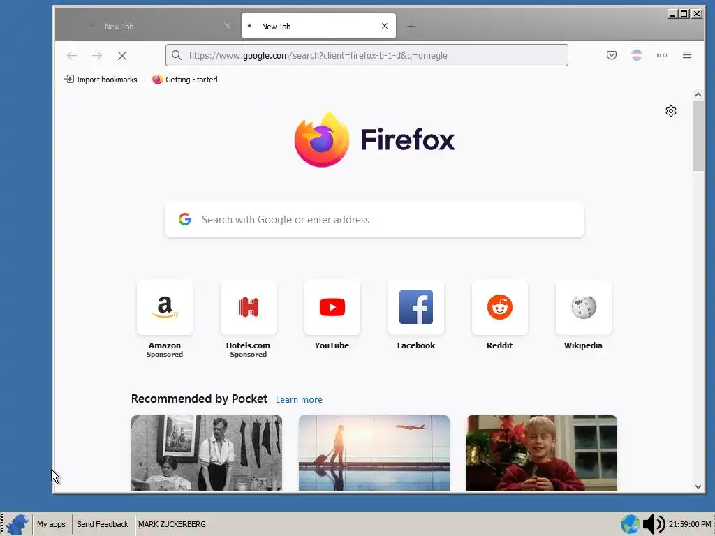Click the striped round account icon in the toolbar
Image resolution: width=715 pixels, height=536 pixels.
tap(637, 55)
